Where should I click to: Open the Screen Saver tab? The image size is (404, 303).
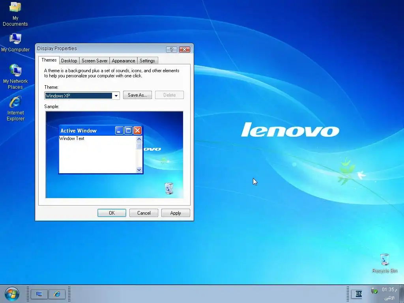95,61
